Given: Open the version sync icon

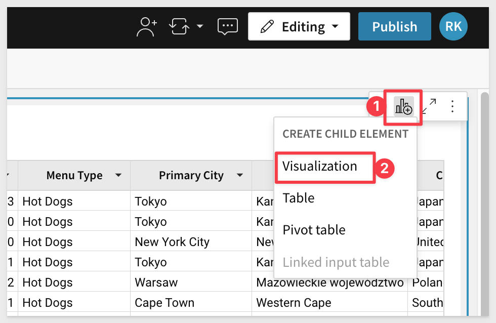Looking at the screenshot, I should [180, 26].
